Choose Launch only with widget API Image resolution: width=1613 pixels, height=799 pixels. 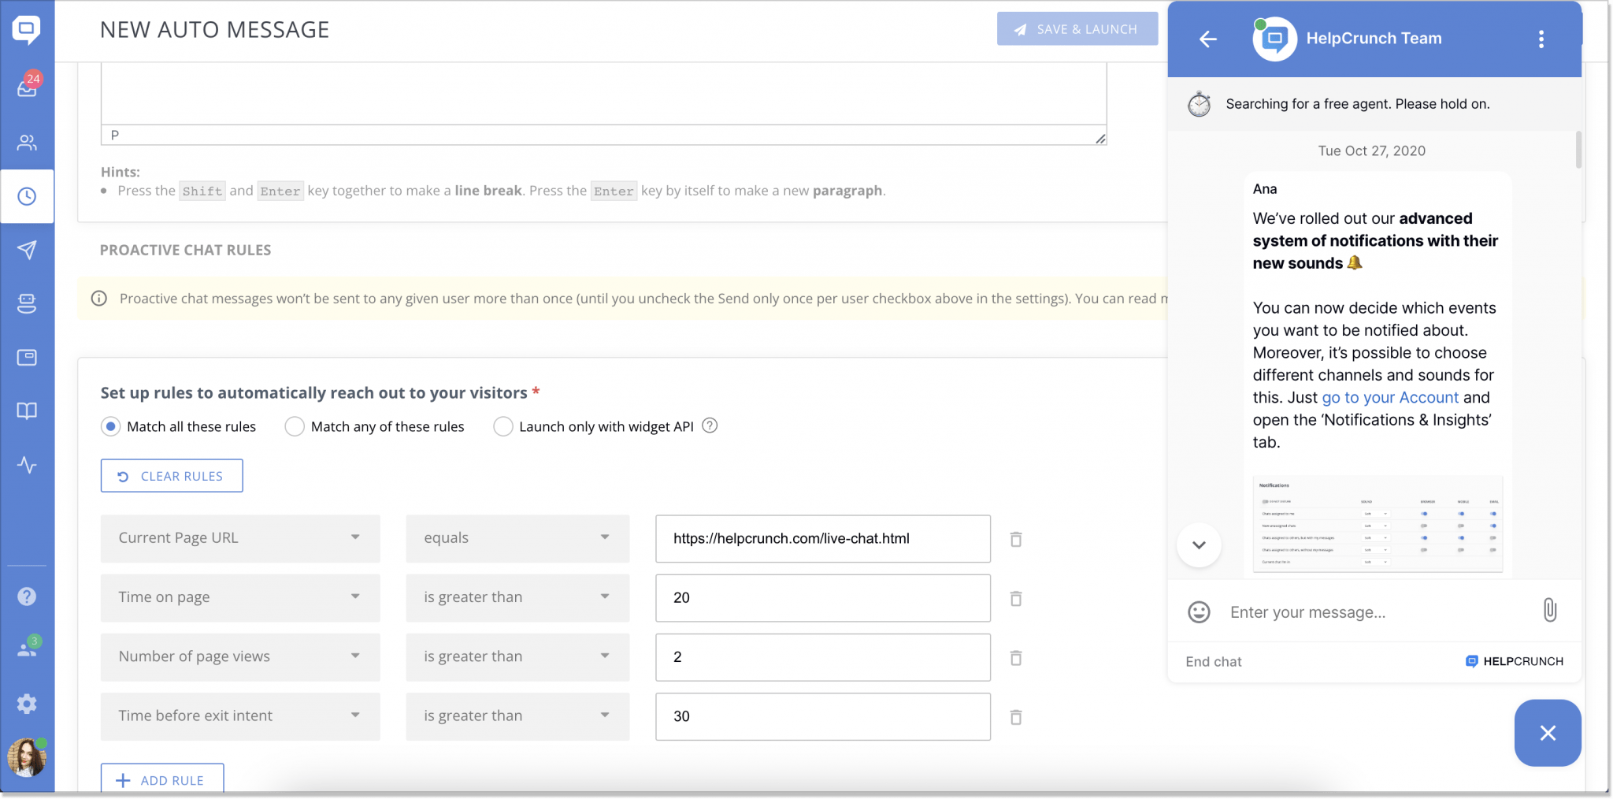point(502,426)
